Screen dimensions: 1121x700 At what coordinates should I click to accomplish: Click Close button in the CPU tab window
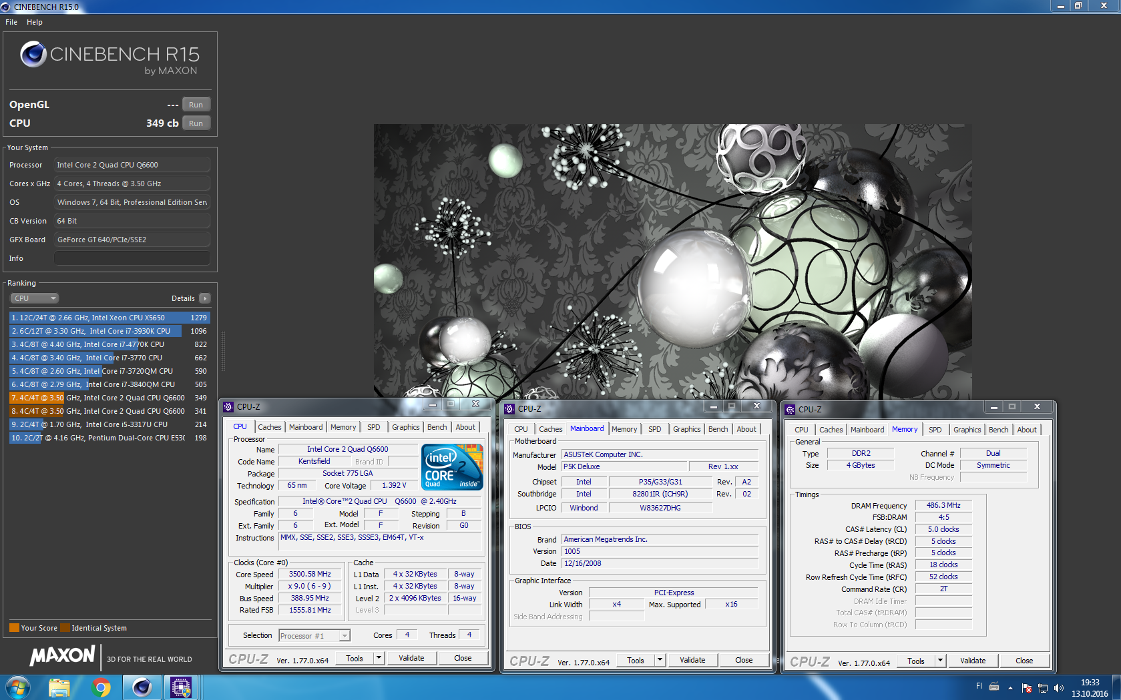463,658
